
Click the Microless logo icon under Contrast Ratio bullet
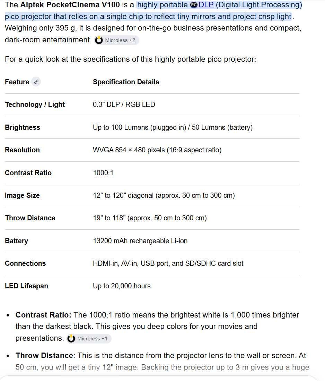71,338
